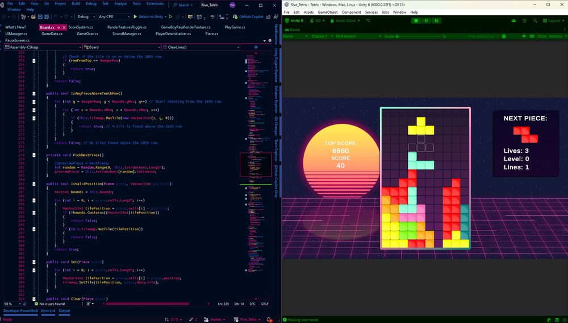Open Display 1 dropdown in Game view
The image size is (568, 323).
coord(321,36)
